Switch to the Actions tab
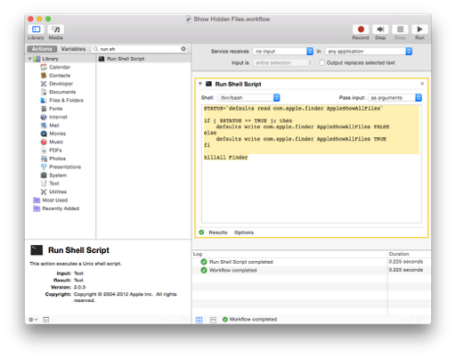This screenshot has width=456, height=359. click(42, 49)
